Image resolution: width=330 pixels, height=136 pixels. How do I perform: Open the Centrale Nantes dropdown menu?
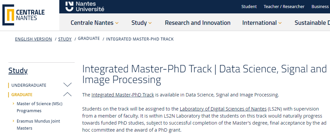coord(94,23)
